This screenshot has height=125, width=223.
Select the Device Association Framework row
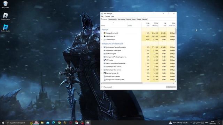click(x=138, y=63)
